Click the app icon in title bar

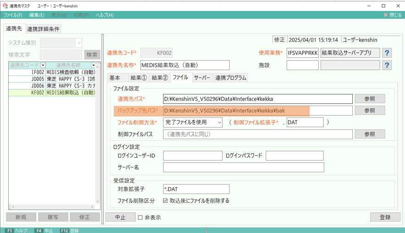(5, 6)
